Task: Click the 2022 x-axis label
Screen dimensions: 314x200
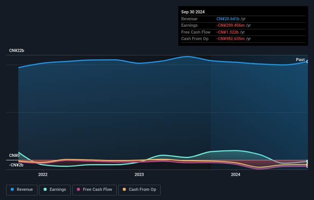Action: [x=43, y=174]
